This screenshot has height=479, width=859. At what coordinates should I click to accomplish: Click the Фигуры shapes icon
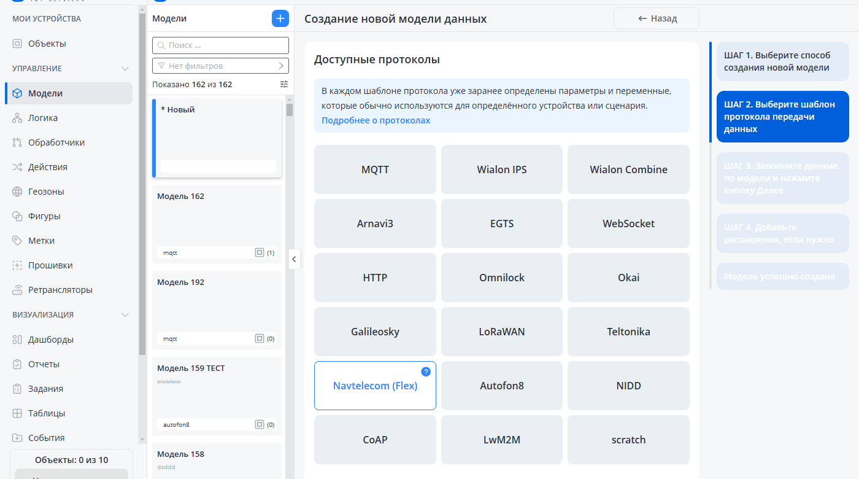17,216
